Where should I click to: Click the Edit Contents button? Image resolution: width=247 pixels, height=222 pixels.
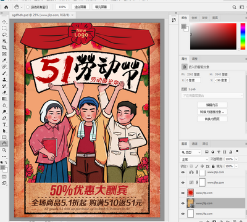212,105
